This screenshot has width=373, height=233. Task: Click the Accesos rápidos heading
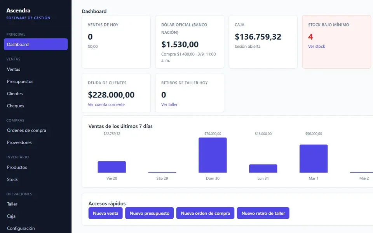(x=107, y=203)
